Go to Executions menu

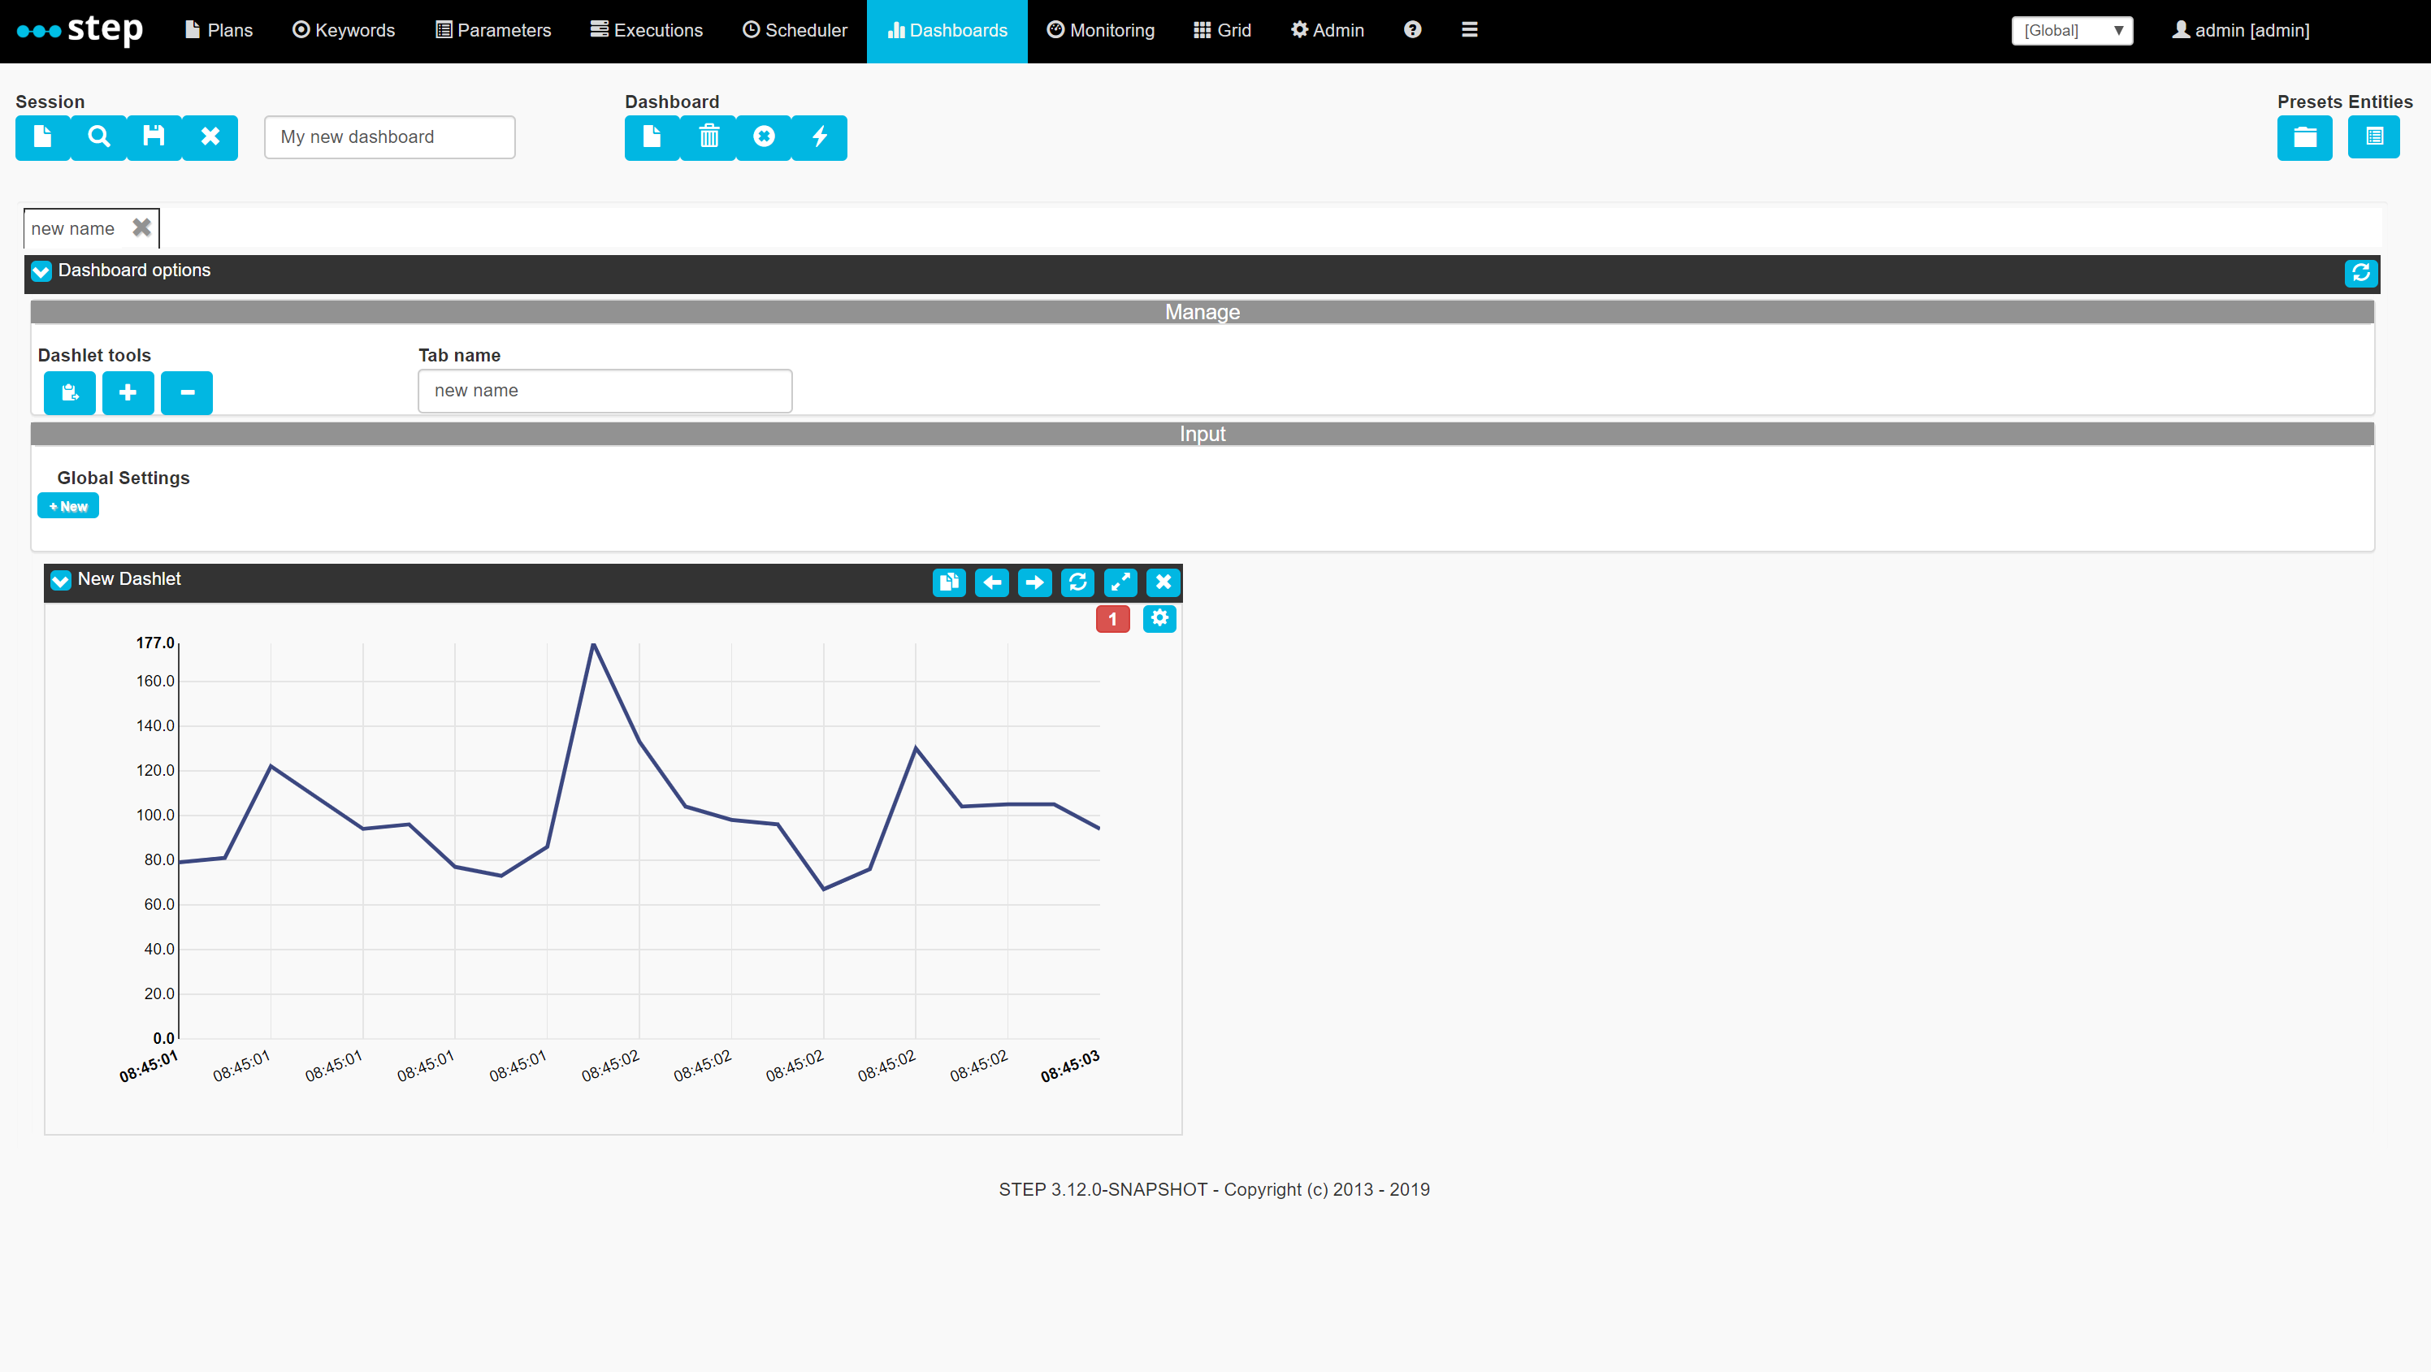coord(647,30)
